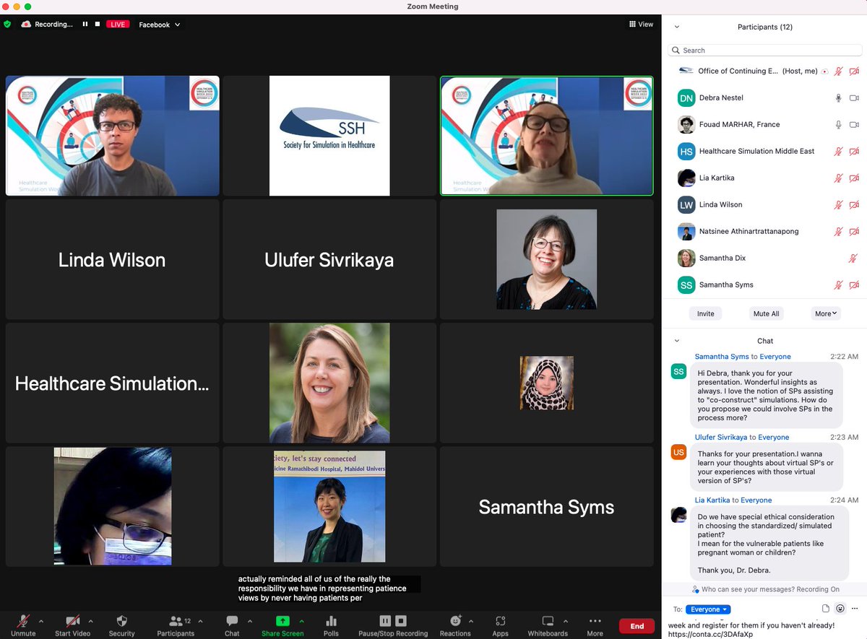Toggle Natsinee Athinartrattanapong's muted microphone
This screenshot has height=639, width=867.
(x=839, y=231)
